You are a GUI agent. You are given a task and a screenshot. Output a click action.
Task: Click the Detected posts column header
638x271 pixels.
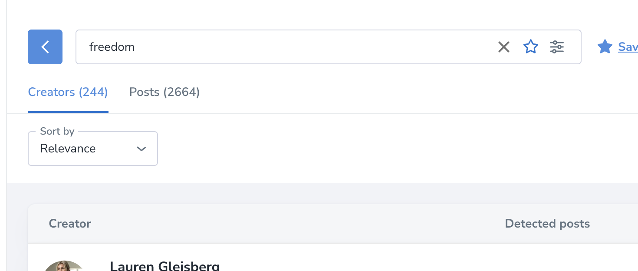click(x=547, y=224)
